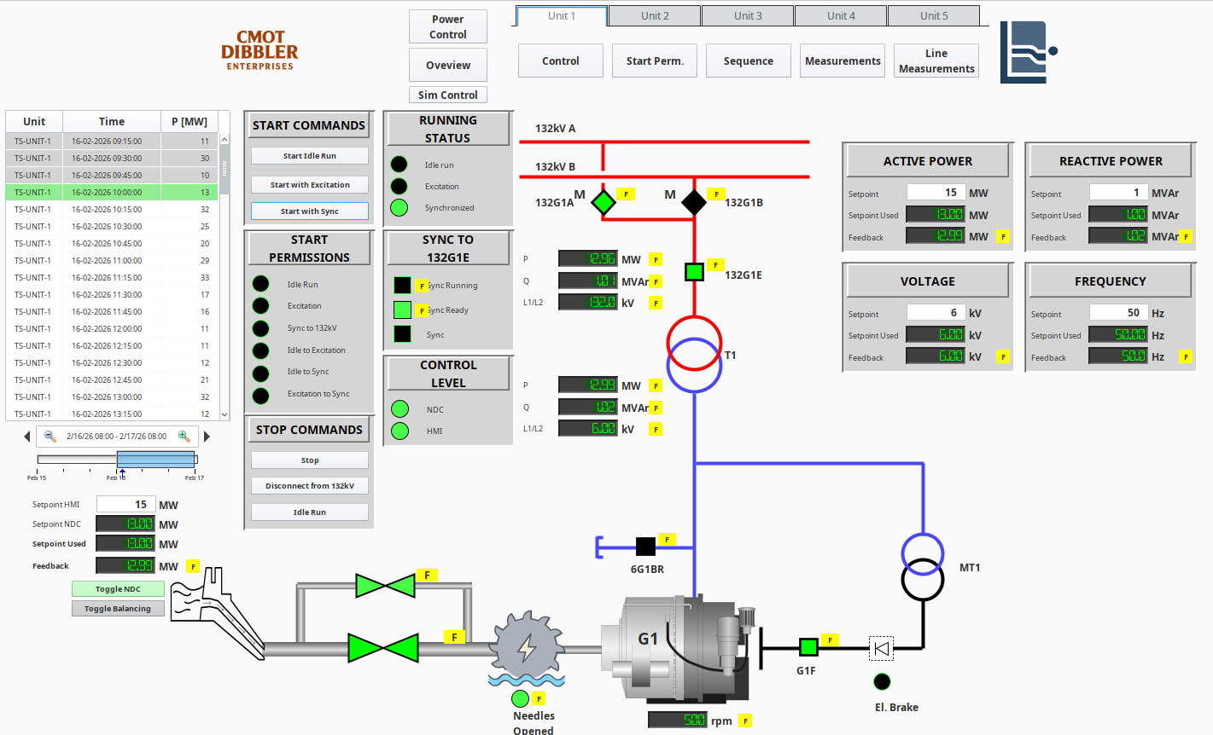This screenshot has height=735, width=1213.
Task: Click the 132G1B black diamond disconnector
Action: tap(694, 202)
